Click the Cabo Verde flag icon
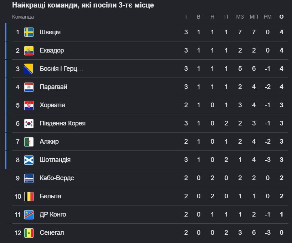Image resolution: width=292 pixels, height=243 pixels. coord(29,178)
